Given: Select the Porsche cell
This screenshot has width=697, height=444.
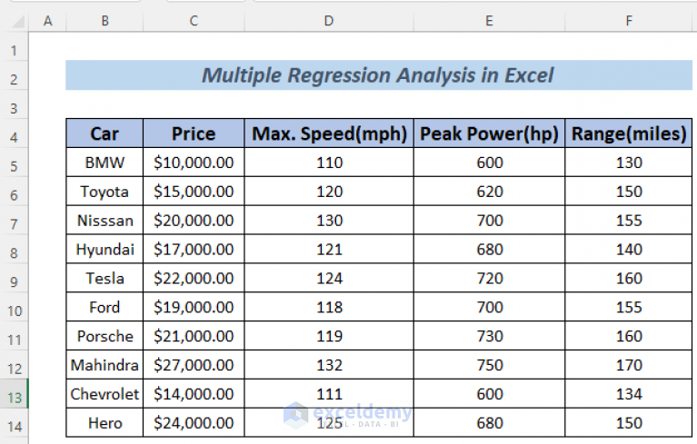Looking at the screenshot, I should [105, 336].
